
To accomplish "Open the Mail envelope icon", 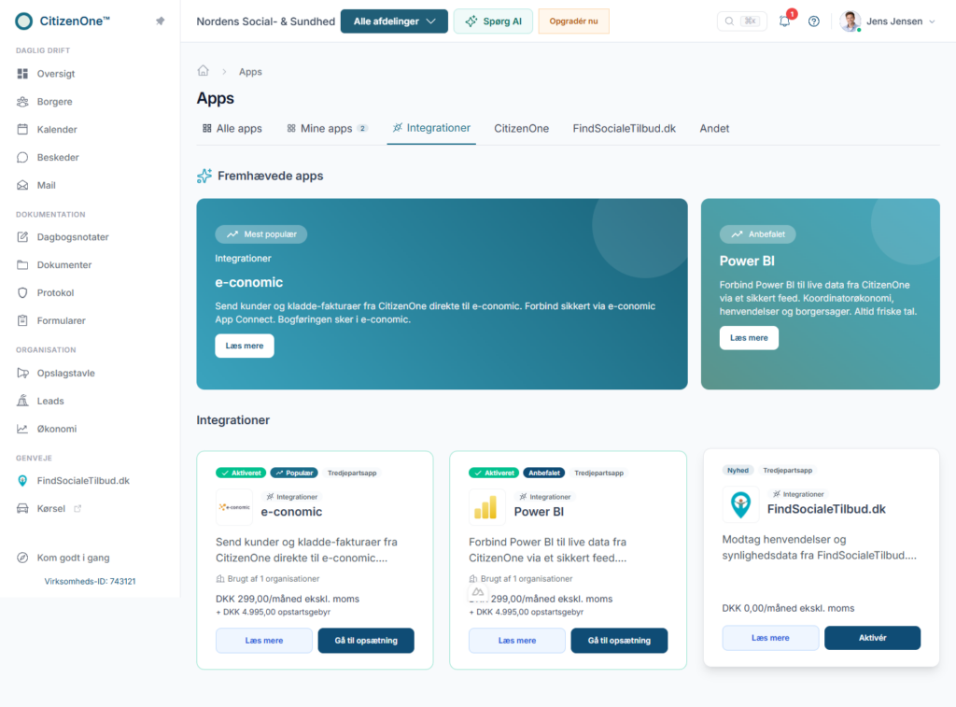I will [x=22, y=186].
